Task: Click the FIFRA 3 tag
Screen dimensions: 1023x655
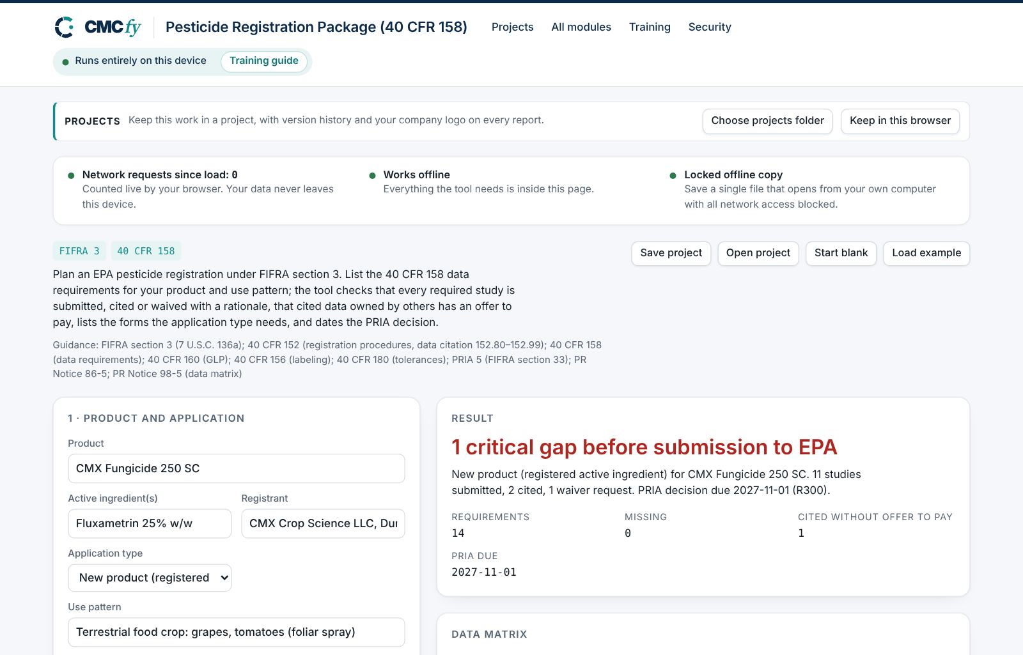Action: point(79,251)
